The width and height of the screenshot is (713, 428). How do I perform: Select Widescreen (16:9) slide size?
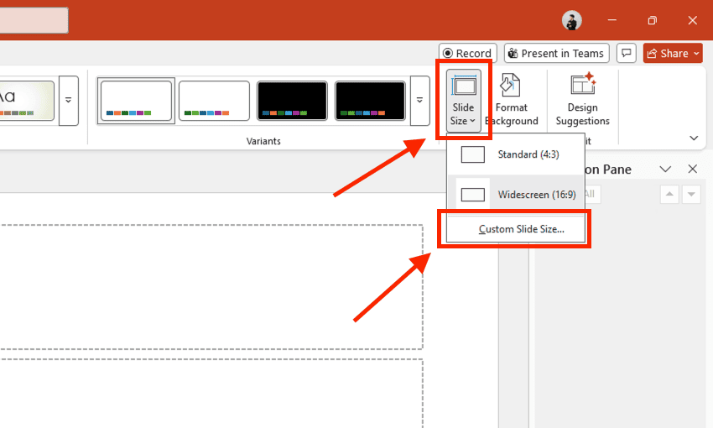click(x=515, y=195)
